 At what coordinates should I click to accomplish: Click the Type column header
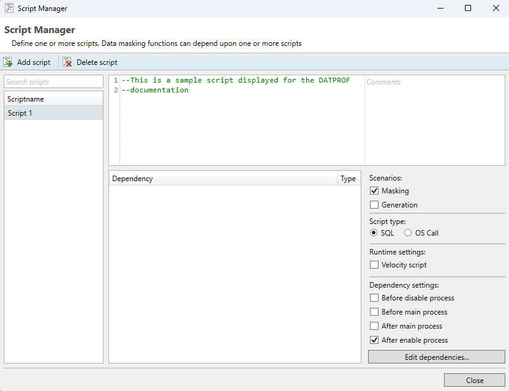348,179
